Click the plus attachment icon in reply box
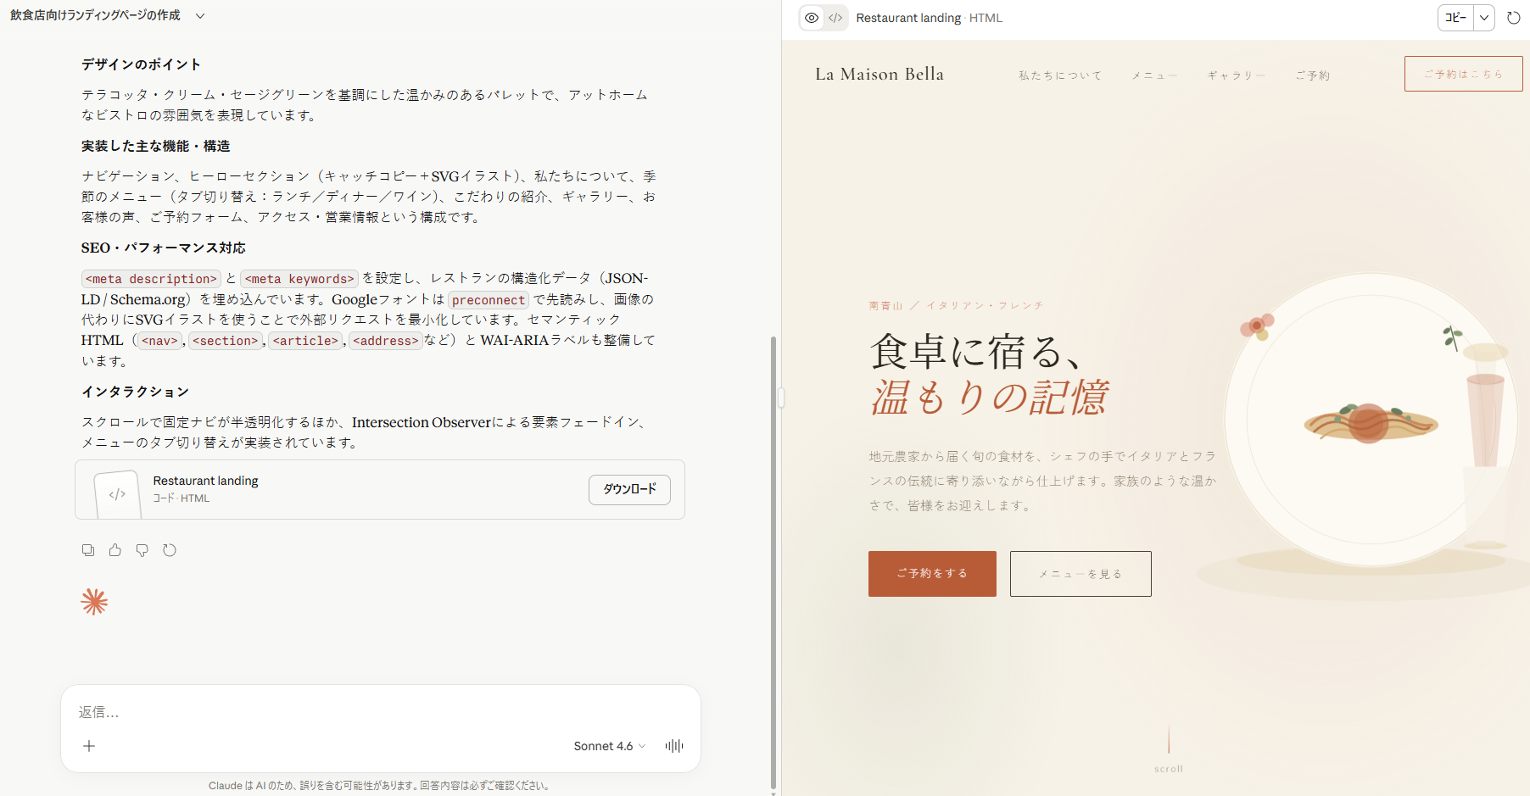Screen dimensions: 1530x796 [x=89, y=746]
